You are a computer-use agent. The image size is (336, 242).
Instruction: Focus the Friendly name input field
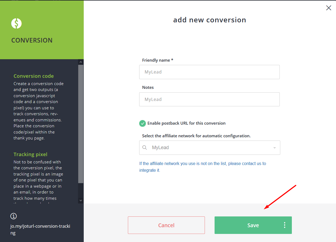point(209,72)
